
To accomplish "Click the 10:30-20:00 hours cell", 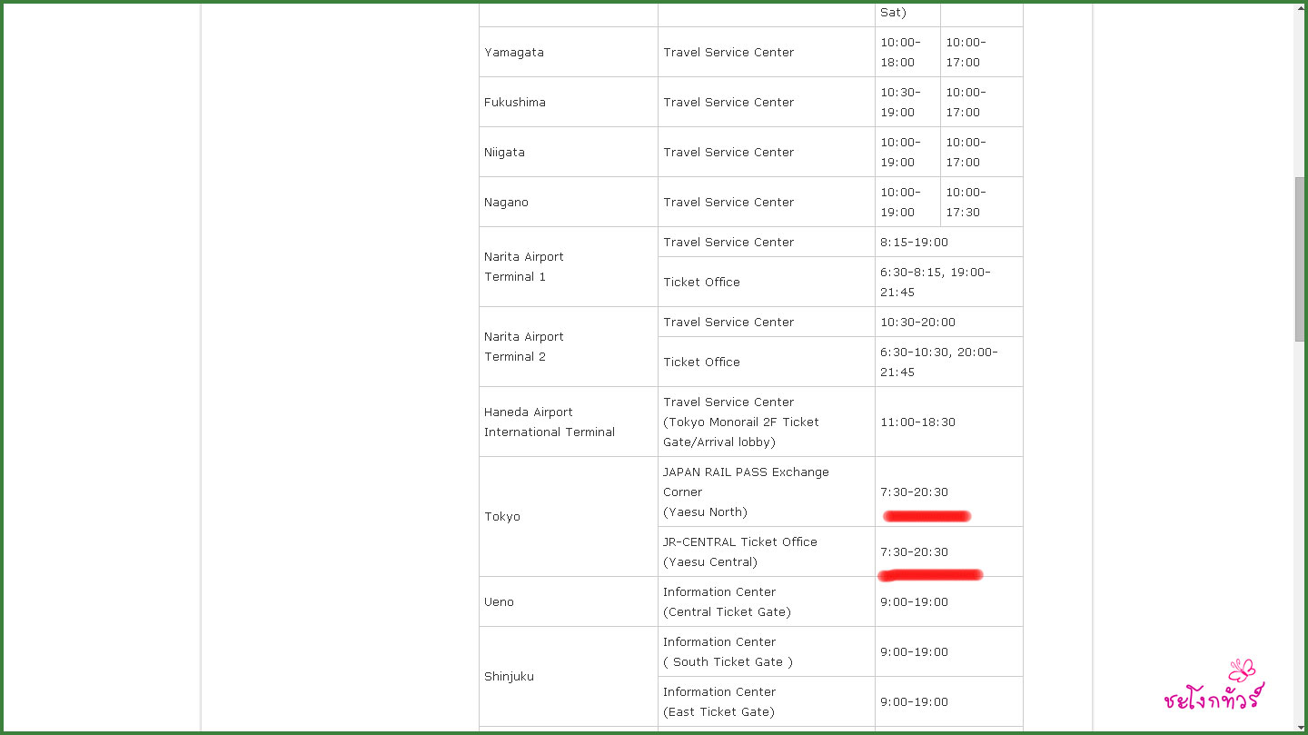I will 949,322.
